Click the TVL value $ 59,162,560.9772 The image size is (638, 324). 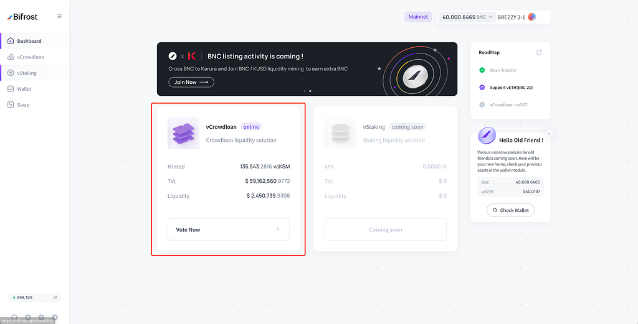pyautogui.click(x=267, y=181)
